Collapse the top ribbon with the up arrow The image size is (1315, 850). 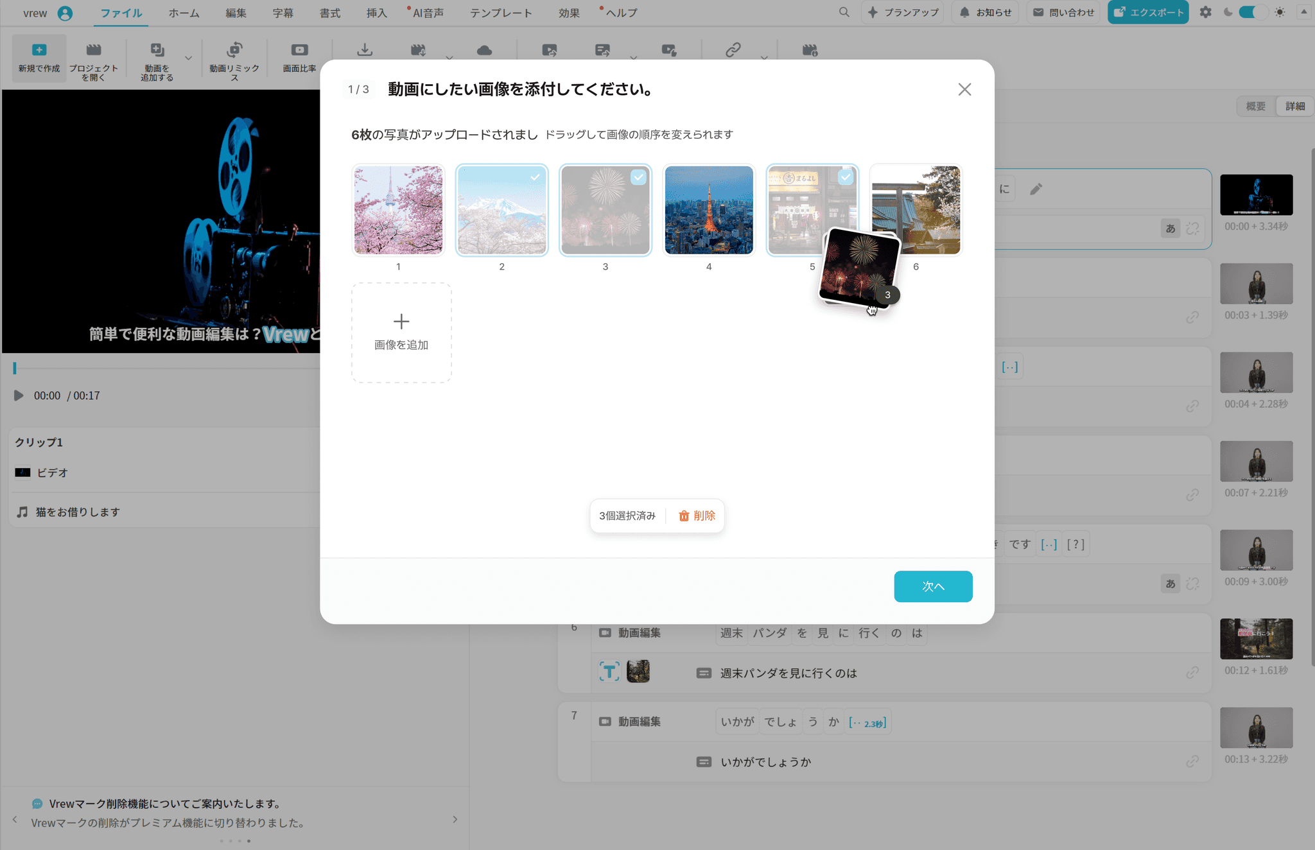click(1303, 12)
